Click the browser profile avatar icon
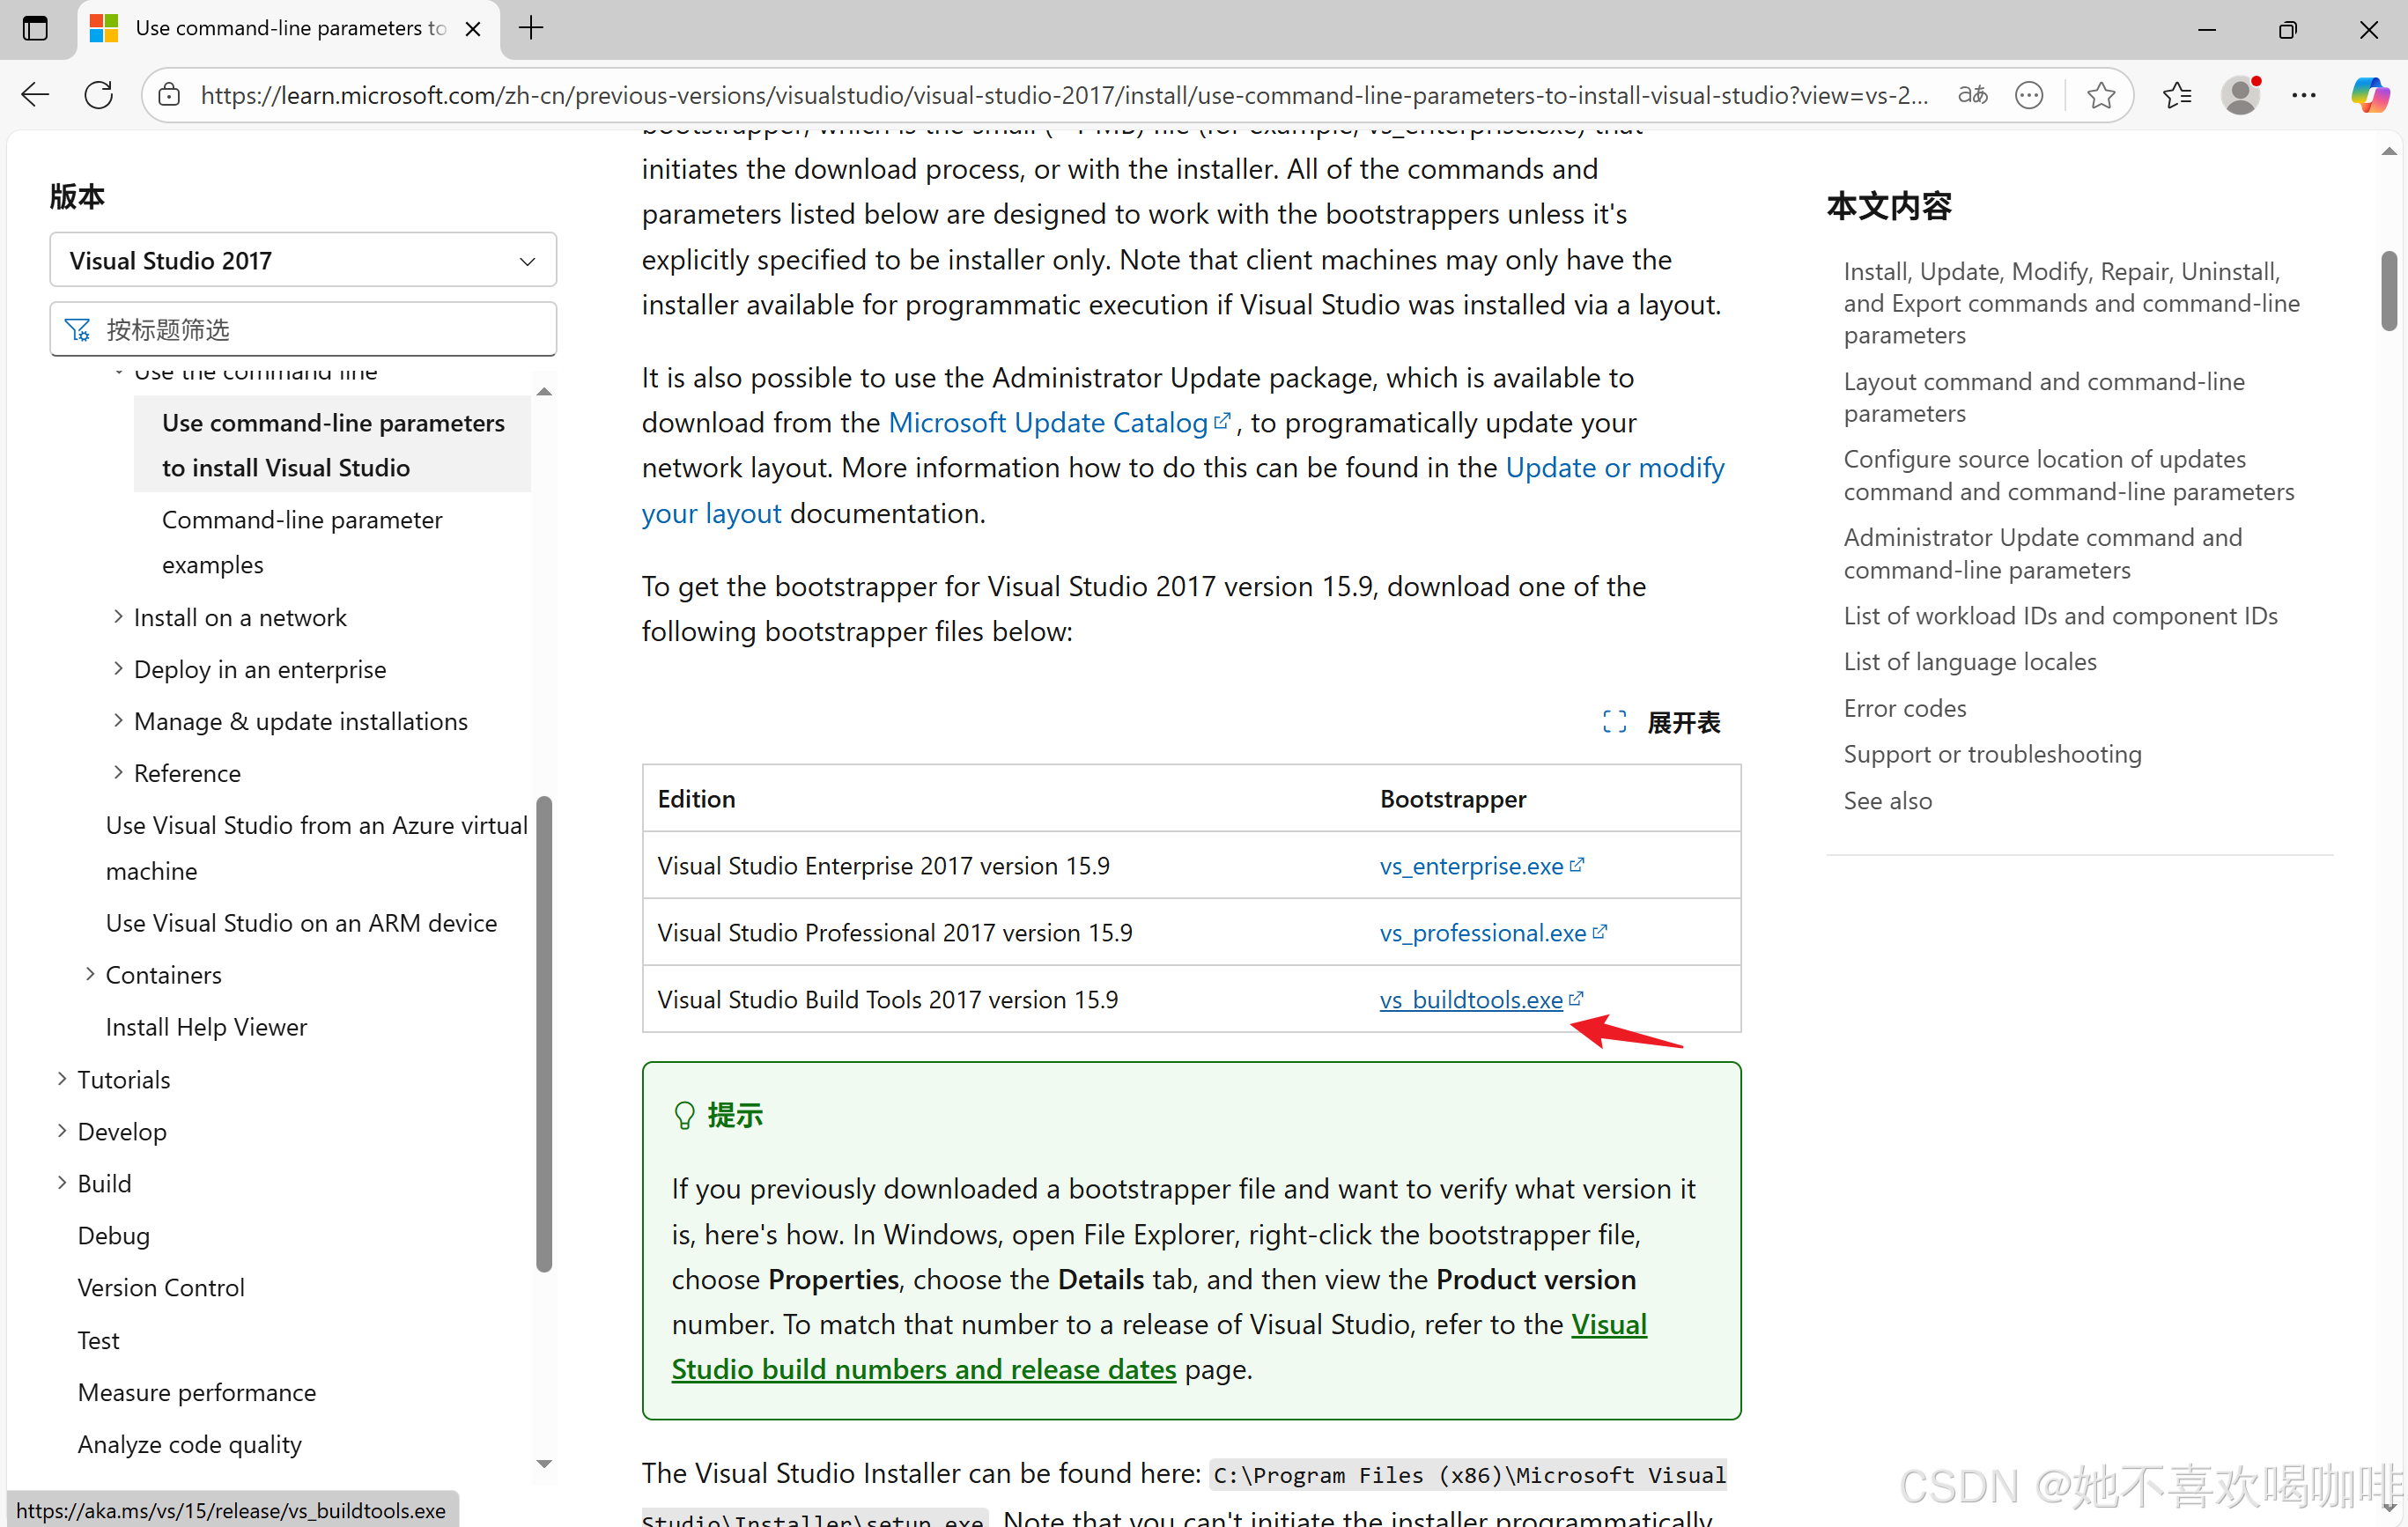 (2240, 95)
